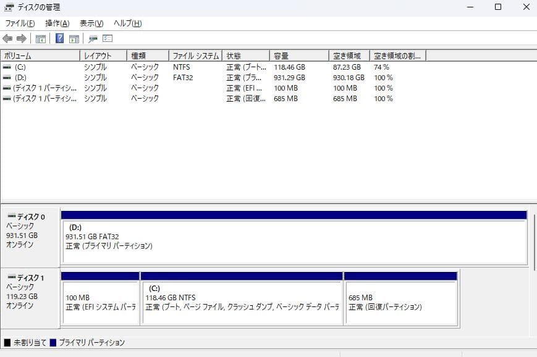Open help via the question mark icon
Image resolution: width=537 pixels, height=357 pixels.
click(59, 38)
